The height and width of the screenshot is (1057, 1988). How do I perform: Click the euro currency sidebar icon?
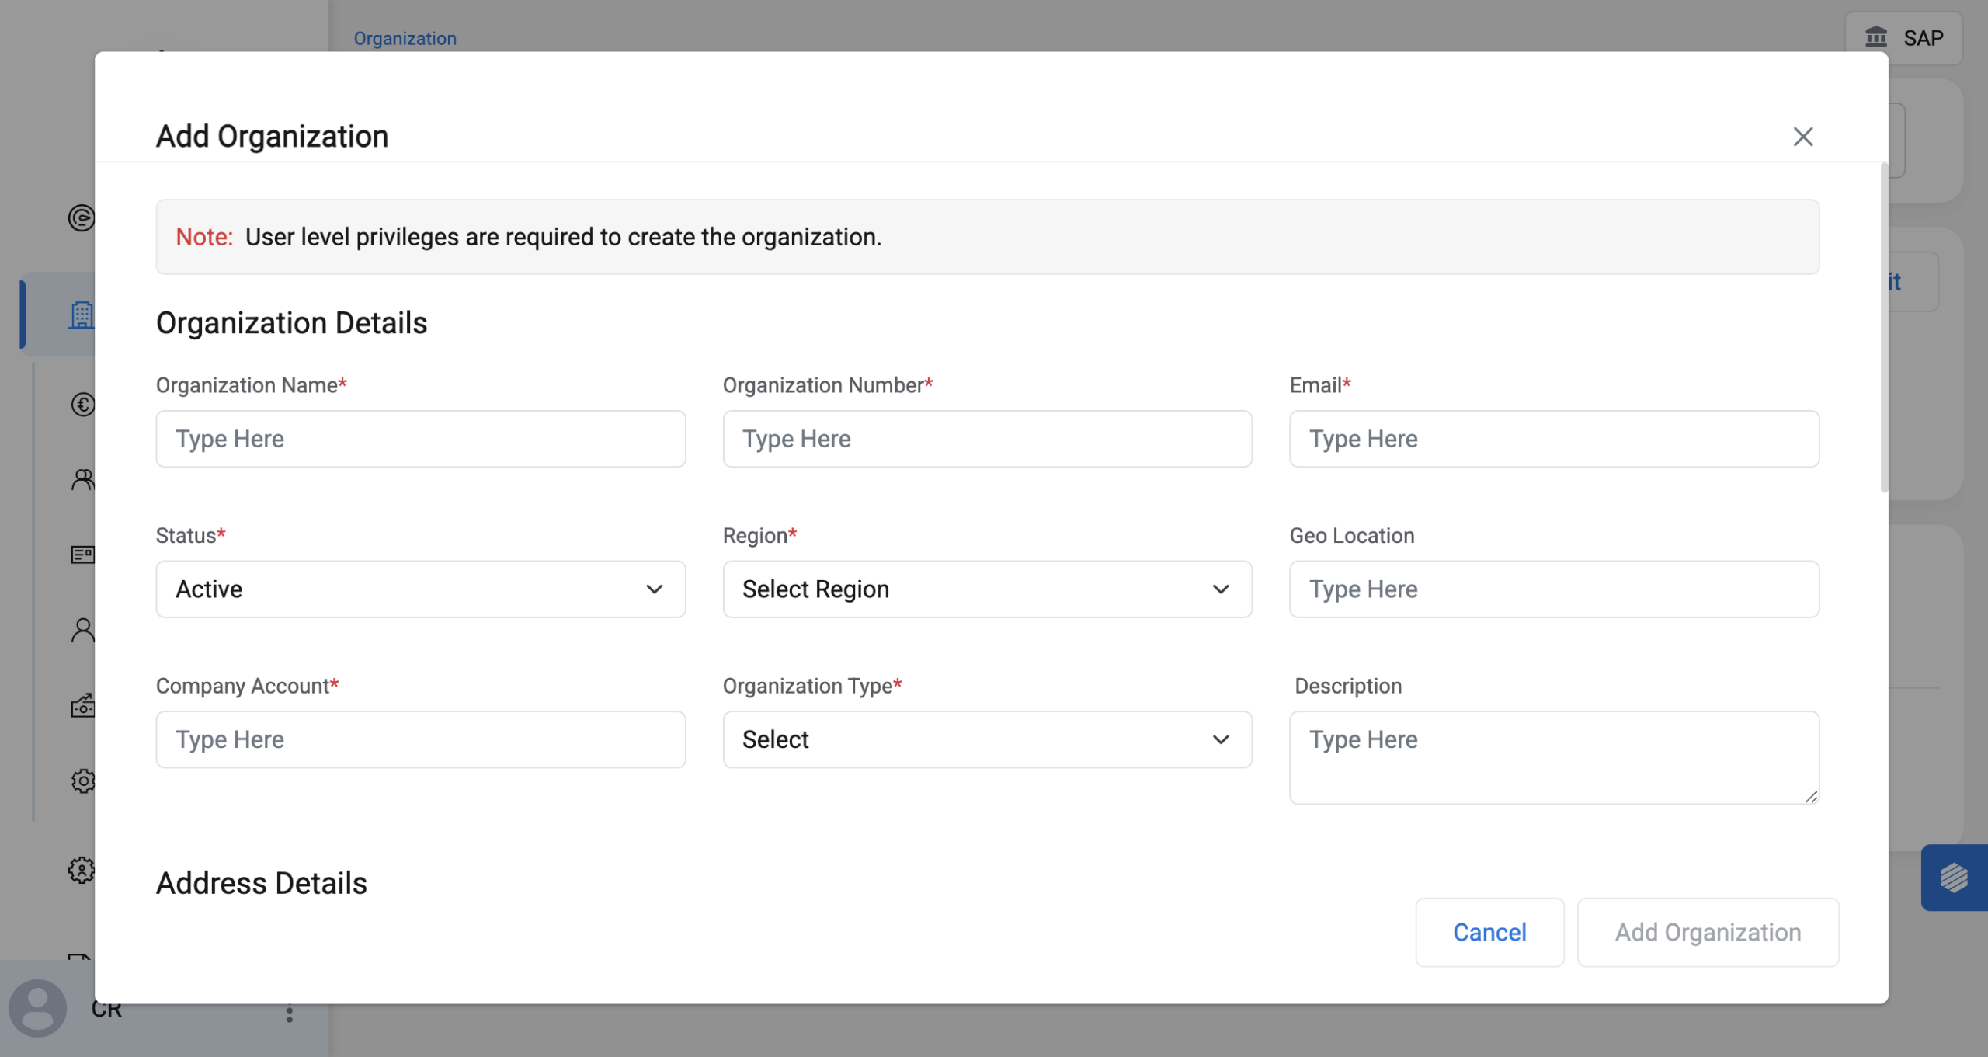(82, 404)
